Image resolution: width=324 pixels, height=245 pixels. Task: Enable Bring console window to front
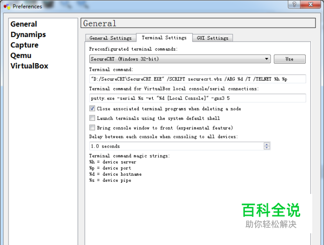(92, 127)
